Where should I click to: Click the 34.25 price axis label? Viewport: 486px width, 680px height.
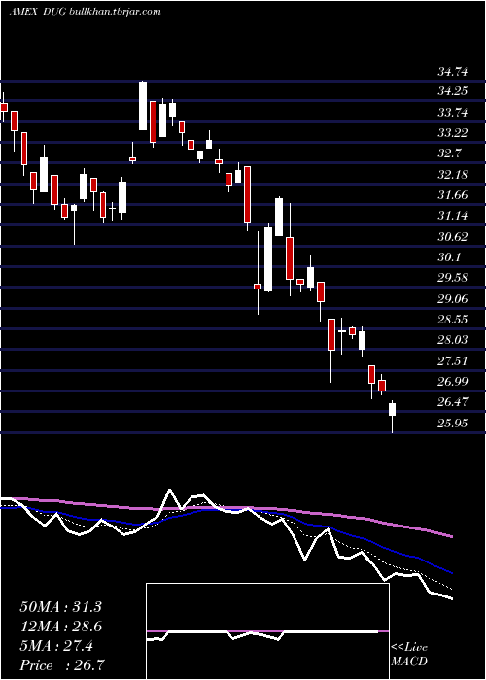452,91
